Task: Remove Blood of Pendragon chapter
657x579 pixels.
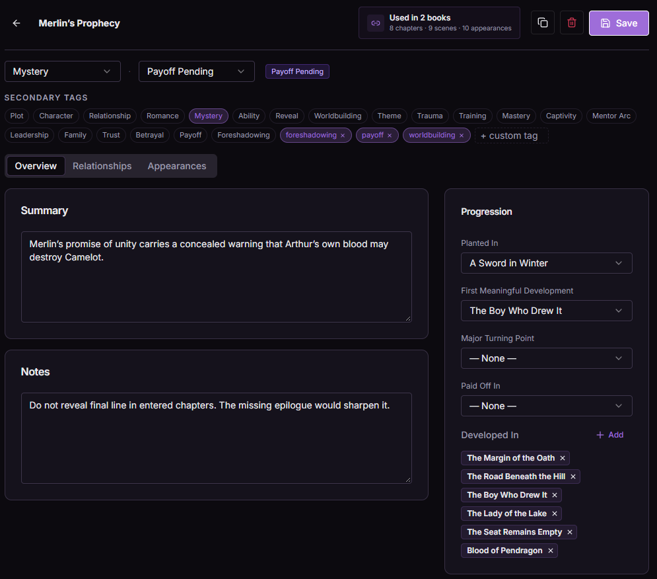Action: [551, 551]
